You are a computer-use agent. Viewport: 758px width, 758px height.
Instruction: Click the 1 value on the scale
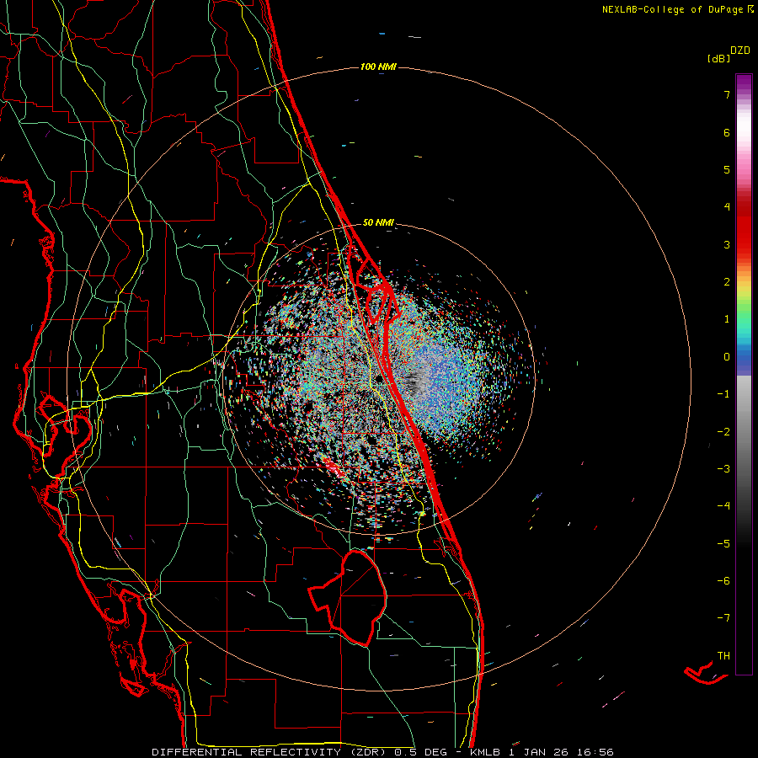coord(727,319)
